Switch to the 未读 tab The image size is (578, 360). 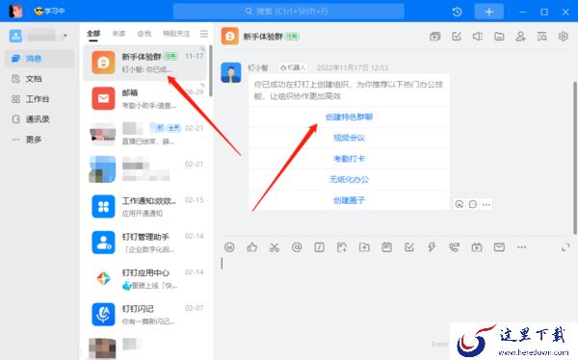point(118,34)
